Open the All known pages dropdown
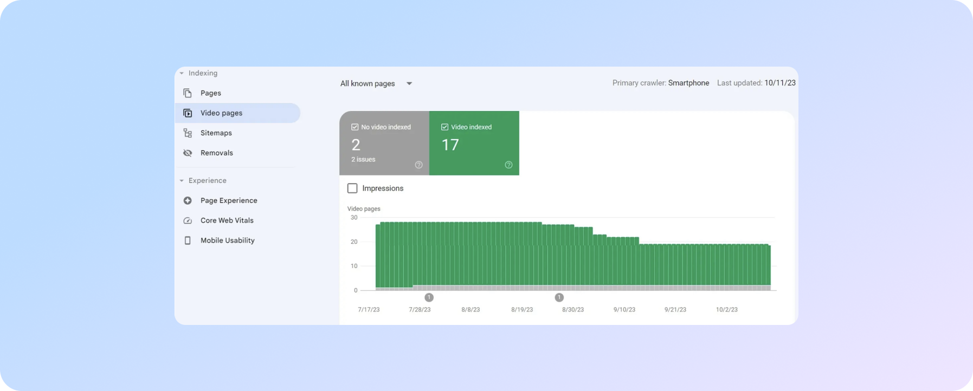 tap(376, 83)
